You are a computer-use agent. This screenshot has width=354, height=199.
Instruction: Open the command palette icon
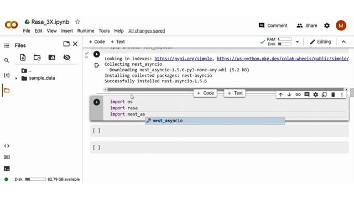(x=7, y=157)
